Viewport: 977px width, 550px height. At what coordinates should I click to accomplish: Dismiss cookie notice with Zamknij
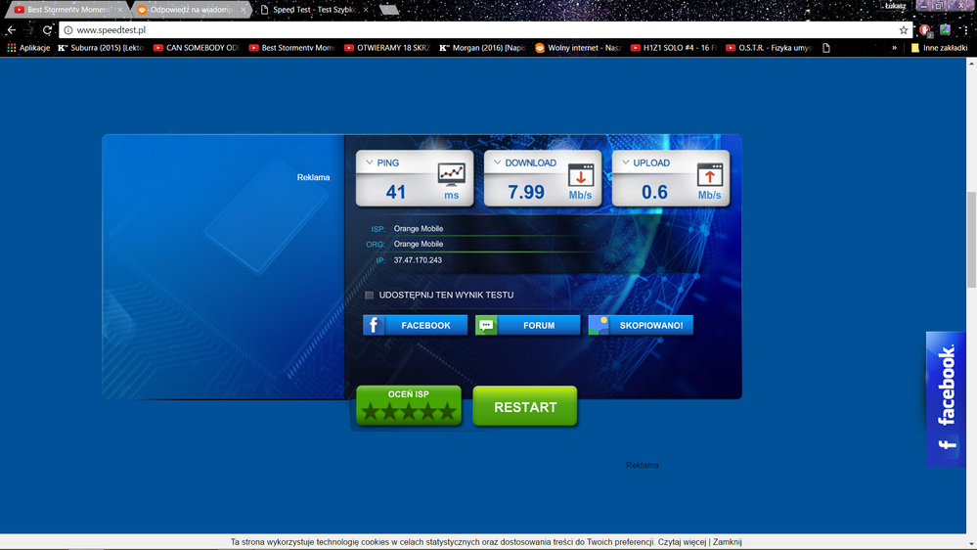coord(728,542)
